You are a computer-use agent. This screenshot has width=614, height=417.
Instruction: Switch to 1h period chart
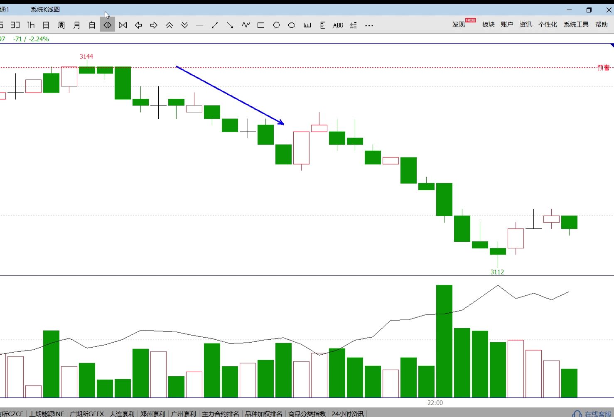(31, 25)
